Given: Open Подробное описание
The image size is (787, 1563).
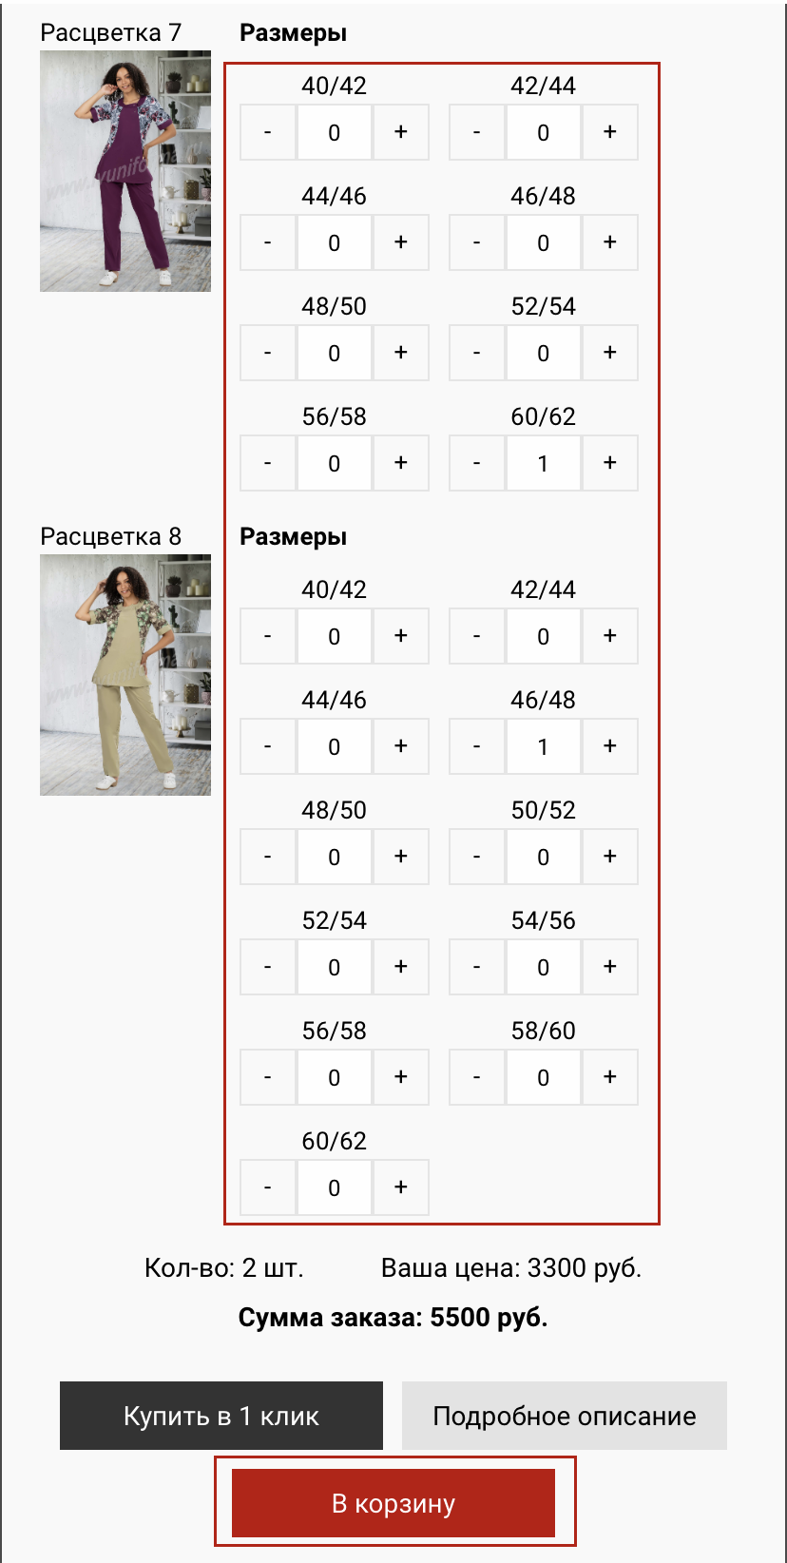Looking at the screenshot, I should (565, 1416).
